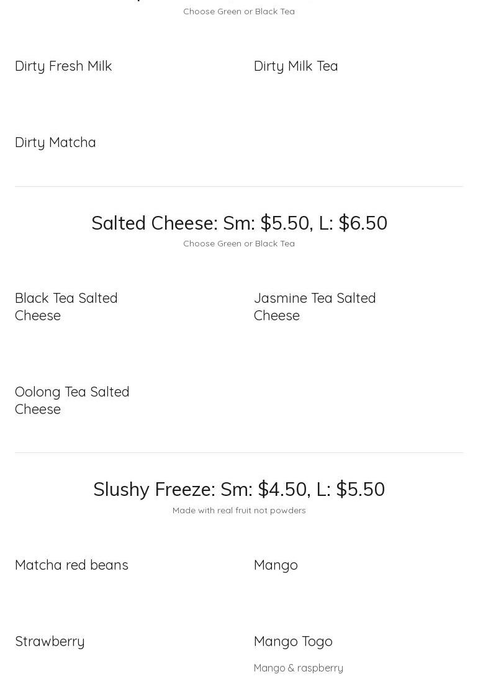Click tea choice note at top of page
This screenshot has height=692, width=478.
pyautogui.click(x=239, y=11)
